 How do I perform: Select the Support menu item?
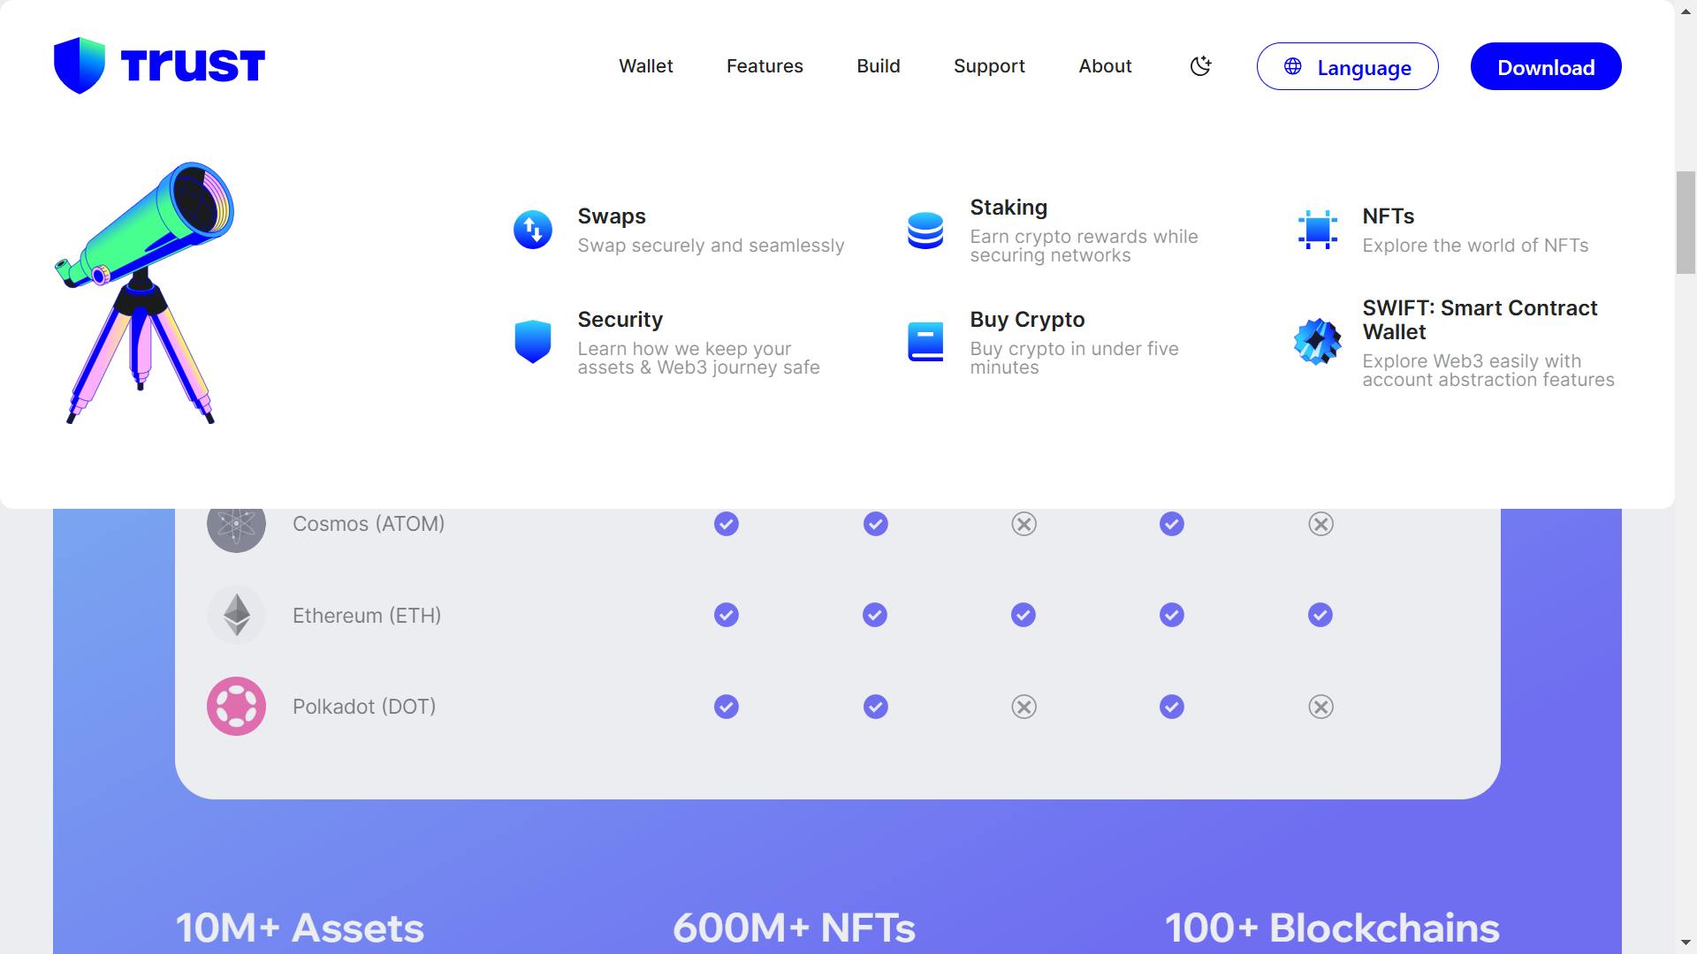tap(988, 65)
